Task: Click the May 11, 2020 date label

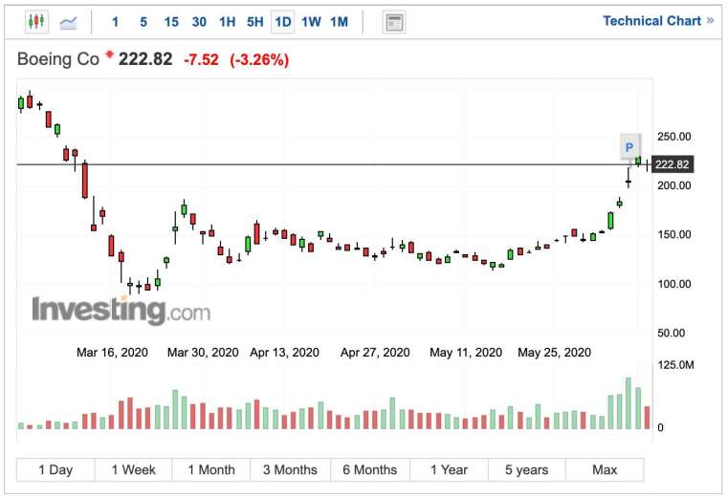Action: [x=466, y=353]
